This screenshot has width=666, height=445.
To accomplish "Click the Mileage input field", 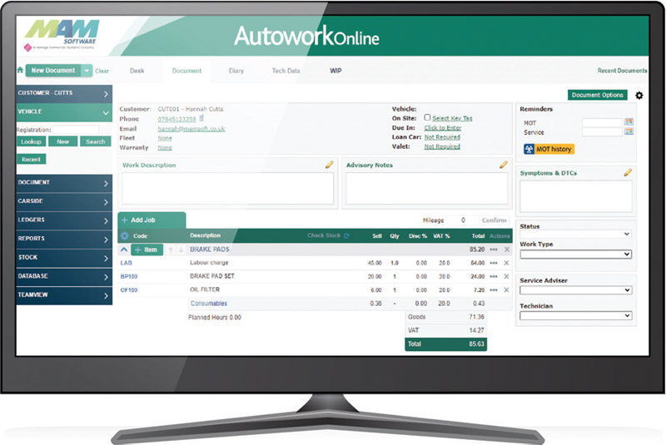I will [x=462, y=220].
